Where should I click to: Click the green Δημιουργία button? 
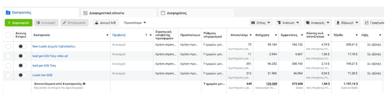point(19,23)
